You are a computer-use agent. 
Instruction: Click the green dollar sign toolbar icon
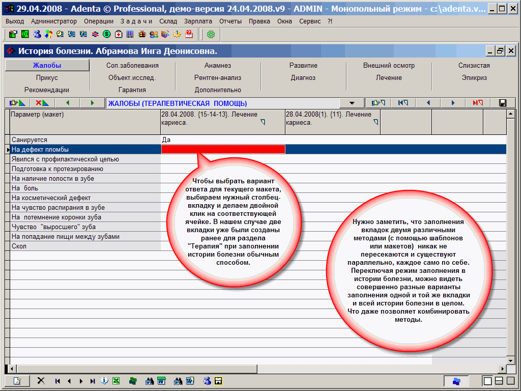click(x=106, y=34)
